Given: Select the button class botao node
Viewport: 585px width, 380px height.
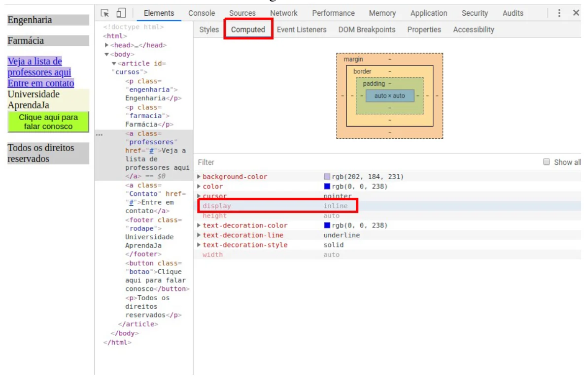Looking at the screenshot, I should tap(157, 276).
